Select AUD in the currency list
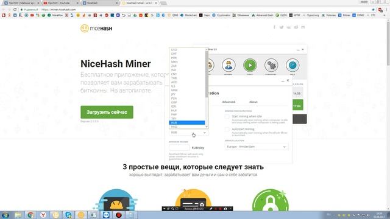 point(187,82)
